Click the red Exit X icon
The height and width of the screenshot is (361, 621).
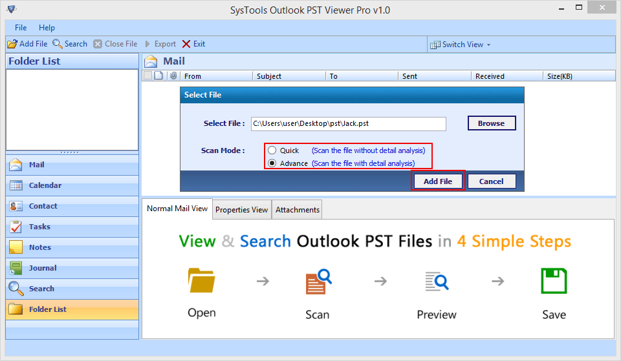(186, 44)
